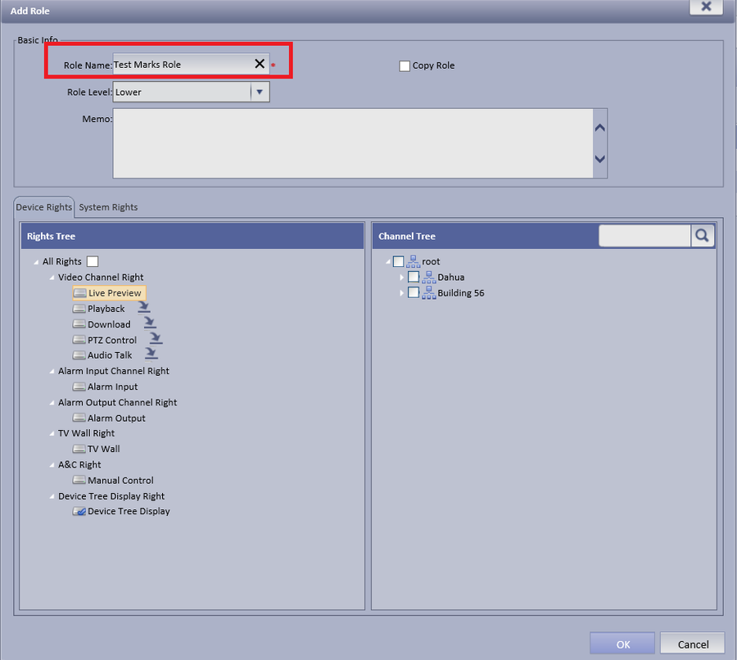Screen dimensions: 737x660
Task: Collapse the Video Channel Right group
Action: point(52,278)
